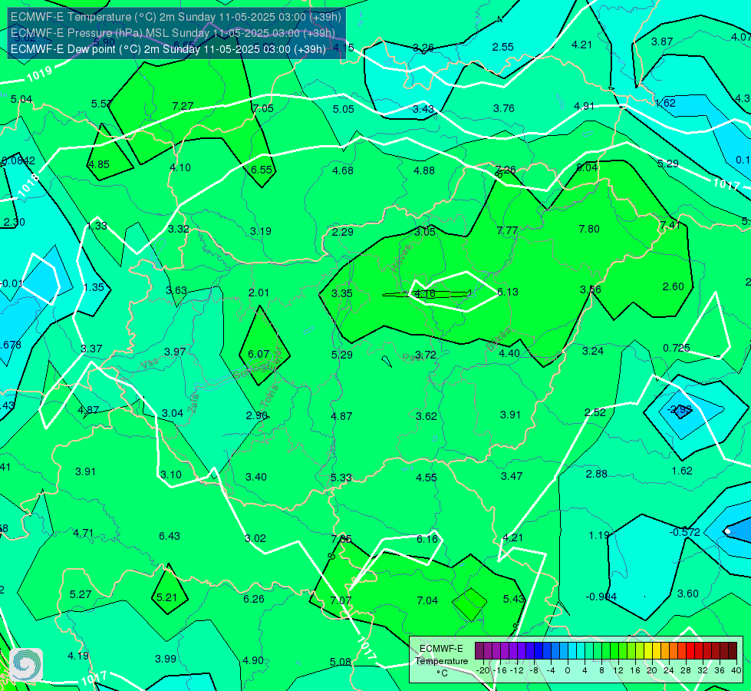Click the 3.47 temperature value
The height and width of the screenshot is (691, 751).
pos(512,476)
